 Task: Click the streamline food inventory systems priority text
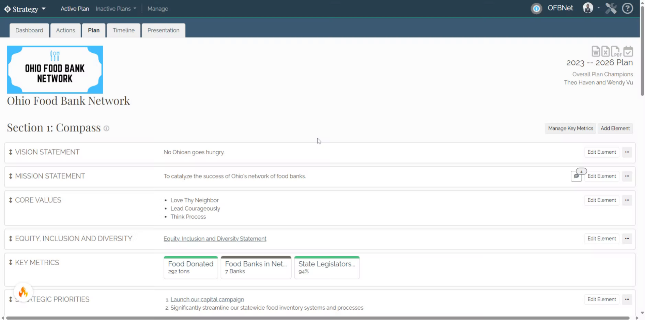pos(267,308)
